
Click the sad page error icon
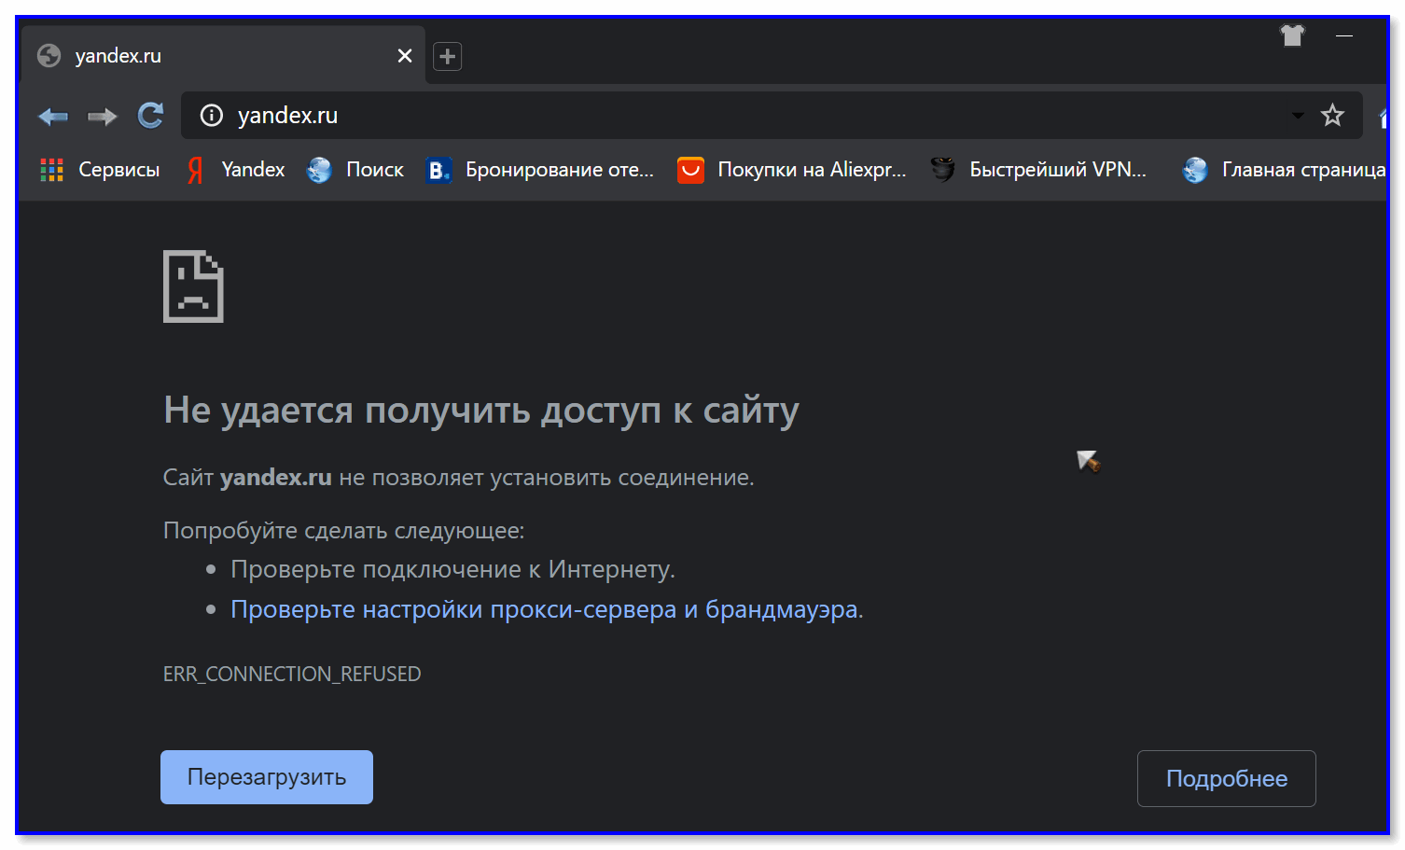[193, 286]
